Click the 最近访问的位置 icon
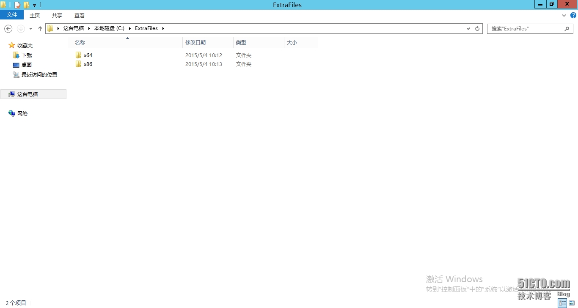The image size is (578, 308). click(x=16, y=74)
